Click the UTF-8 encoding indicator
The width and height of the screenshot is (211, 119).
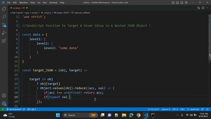(x=175, y=109)
